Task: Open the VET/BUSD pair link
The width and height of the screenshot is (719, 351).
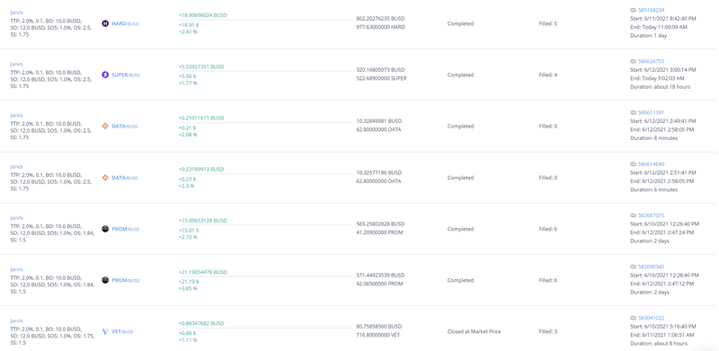Action: (x=122, y=331)
